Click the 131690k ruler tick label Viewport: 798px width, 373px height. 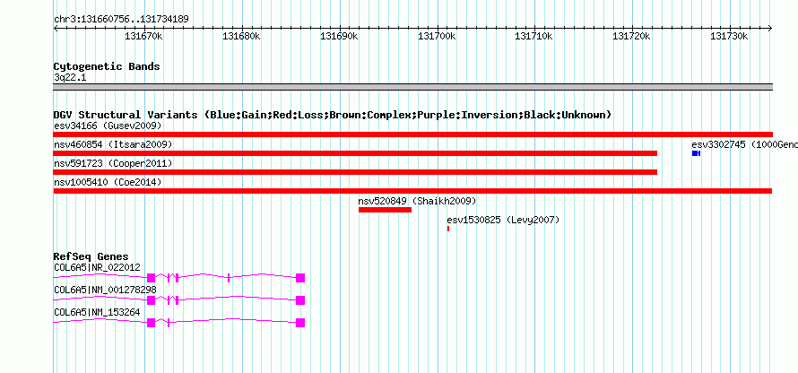(x=338, y=36)
